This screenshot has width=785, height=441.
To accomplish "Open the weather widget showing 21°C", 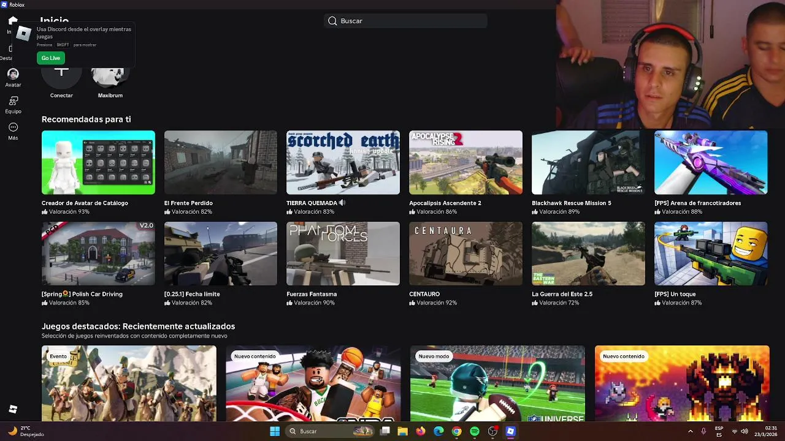I will point(26,431).
